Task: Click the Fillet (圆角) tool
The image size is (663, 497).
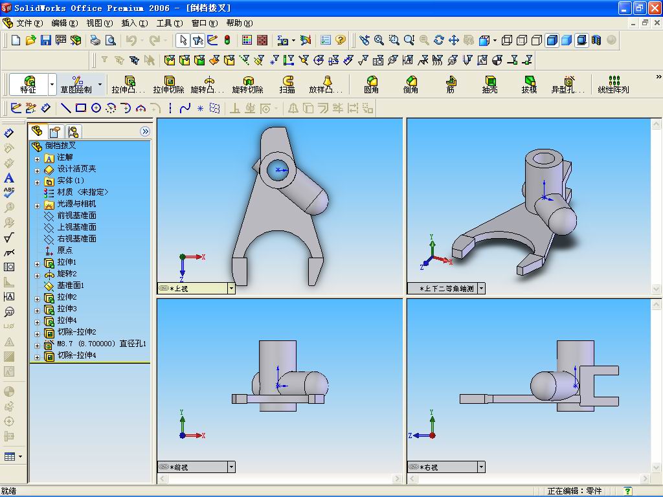Action: tap(371, 85)
